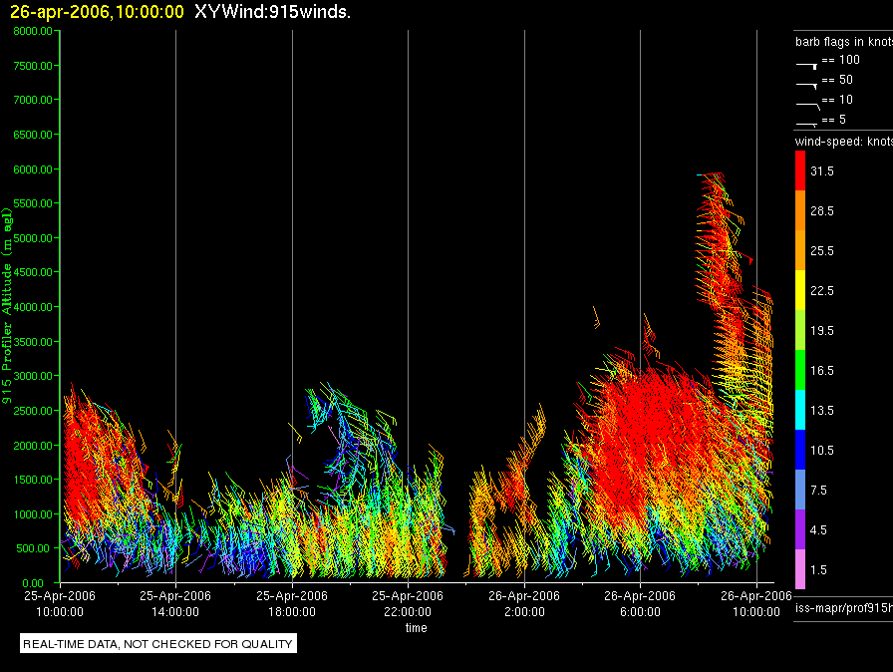This screenshot has width=893, height=672.
Task: Select the purple 4.5 knots color band
Action: pyautogui.click(x=800, y=529)
